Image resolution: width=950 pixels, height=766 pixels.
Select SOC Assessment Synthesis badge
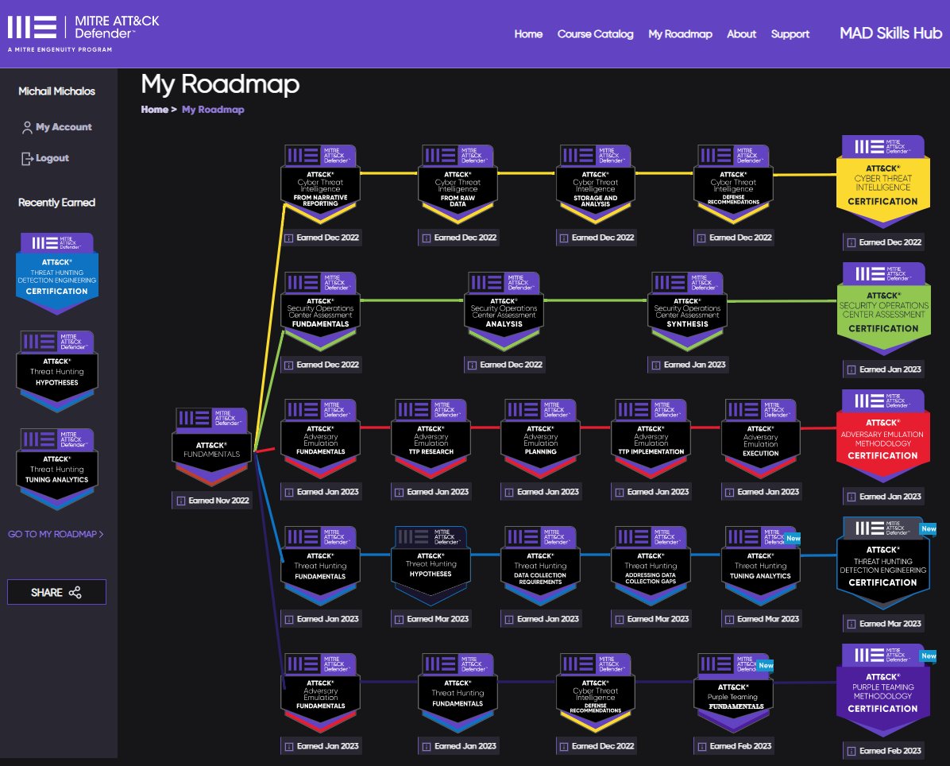pos(687,311)
